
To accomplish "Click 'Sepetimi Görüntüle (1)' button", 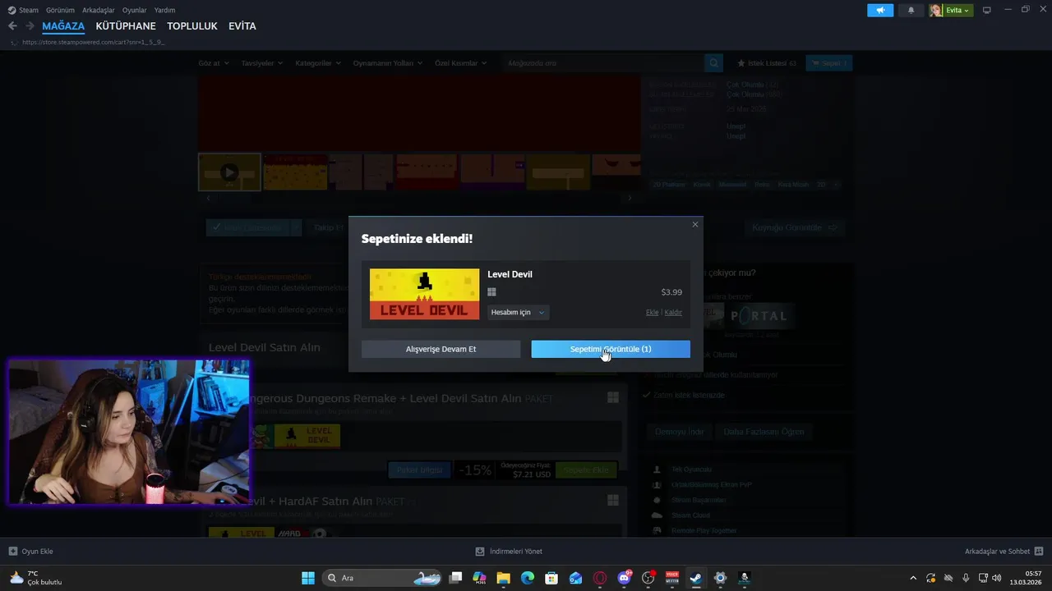I will tap(611, 349).
